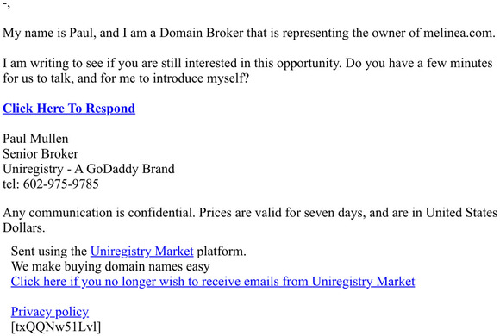Click the melinea.com domain text
Viewport: 500px width, 336px height.
[459, 33]
